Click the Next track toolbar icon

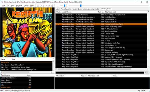coord(49,6)
